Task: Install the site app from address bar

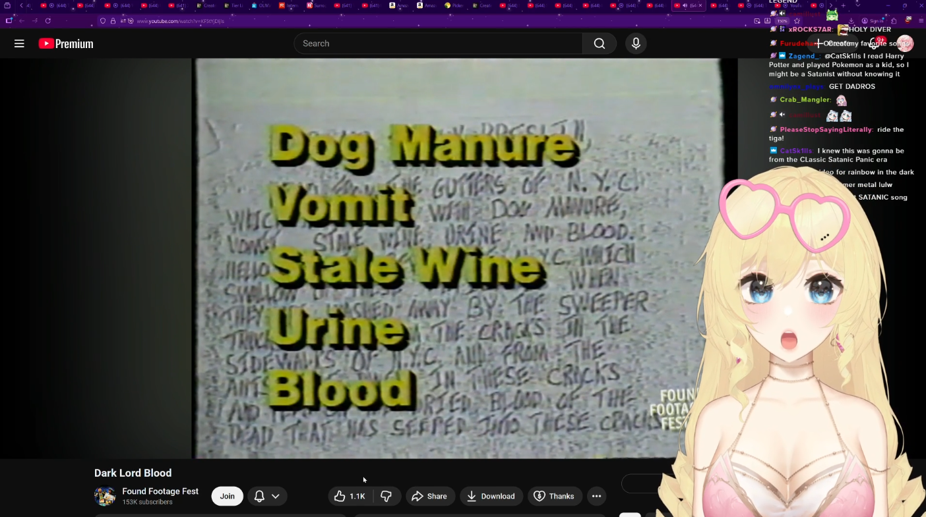Action: point(768,21)
